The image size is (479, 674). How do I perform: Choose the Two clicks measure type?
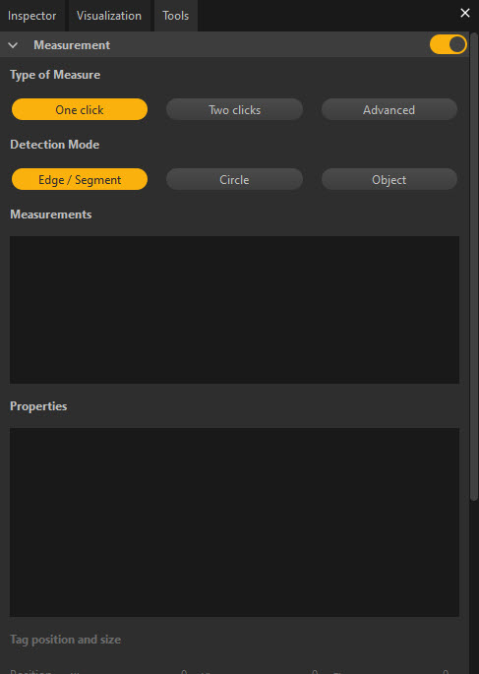[234, 109]
